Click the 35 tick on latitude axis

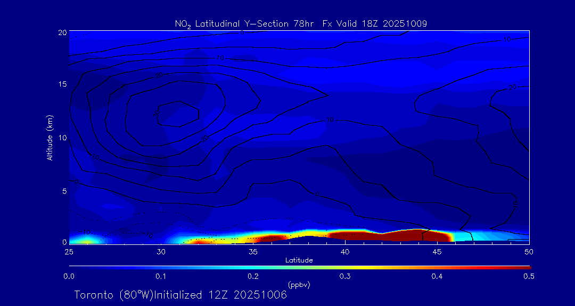click(x=253, y=251)
